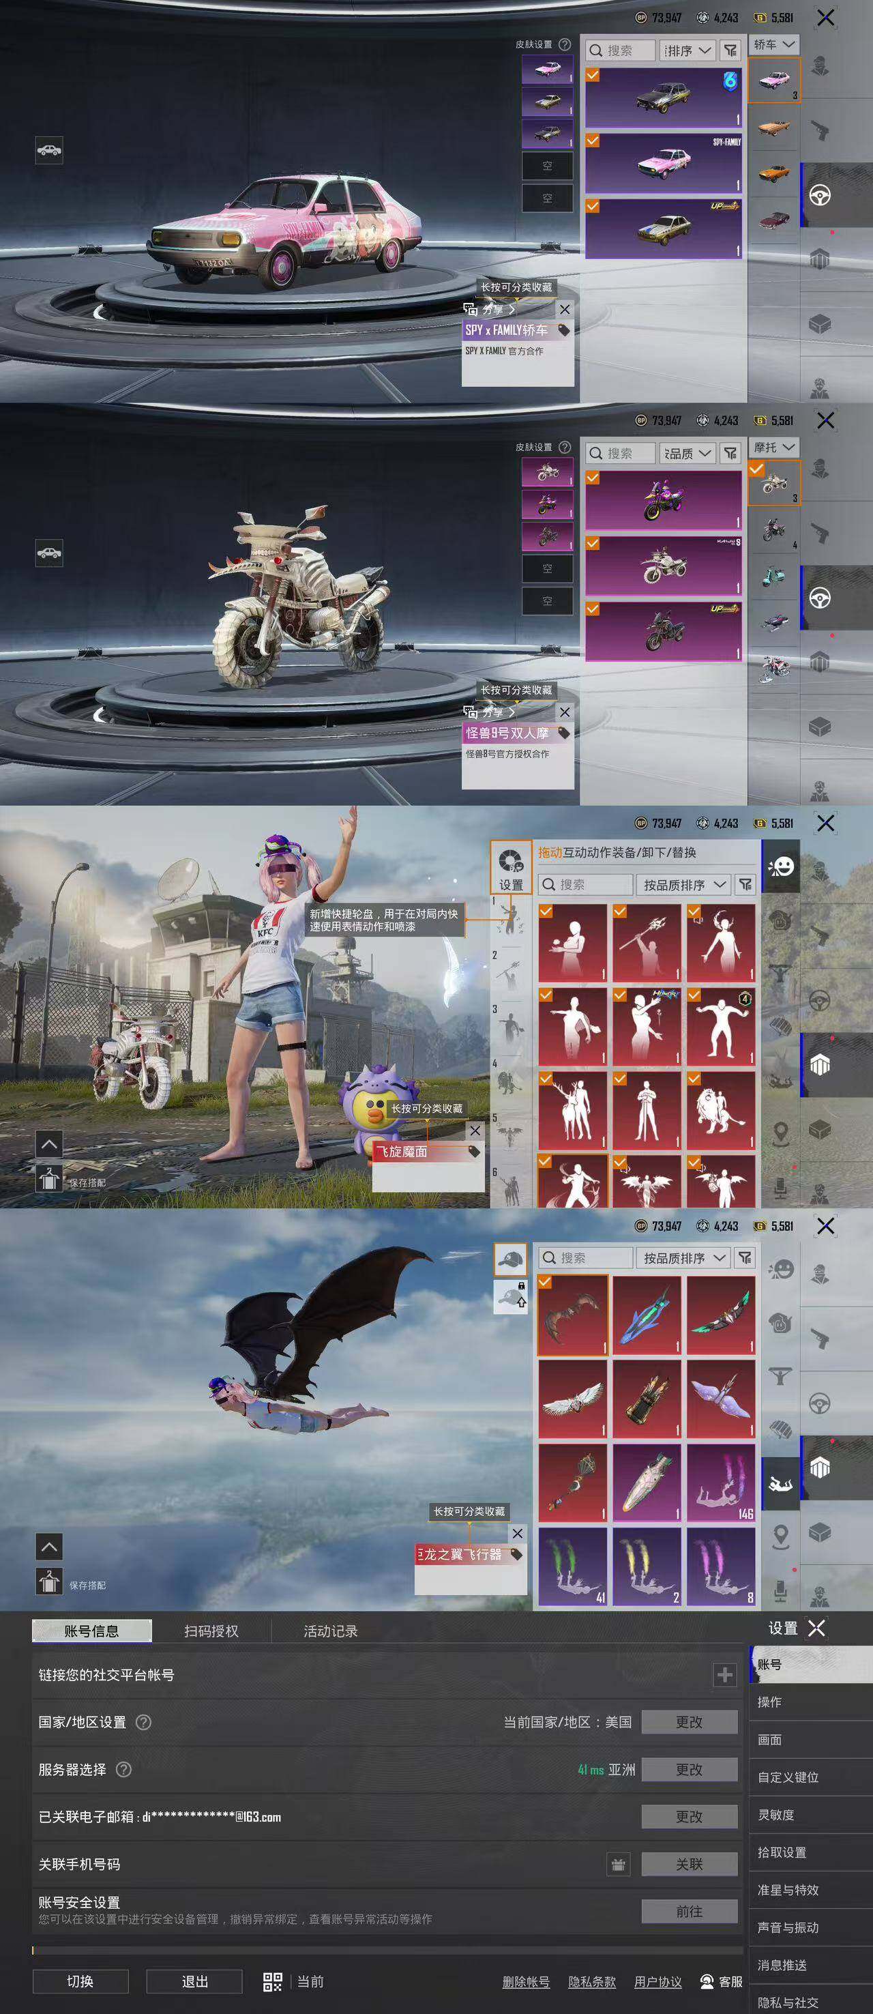Select the highlighted smiley emote category icon
The height and width of the screenshot is (2014, 873).
[x=780, y=866]
